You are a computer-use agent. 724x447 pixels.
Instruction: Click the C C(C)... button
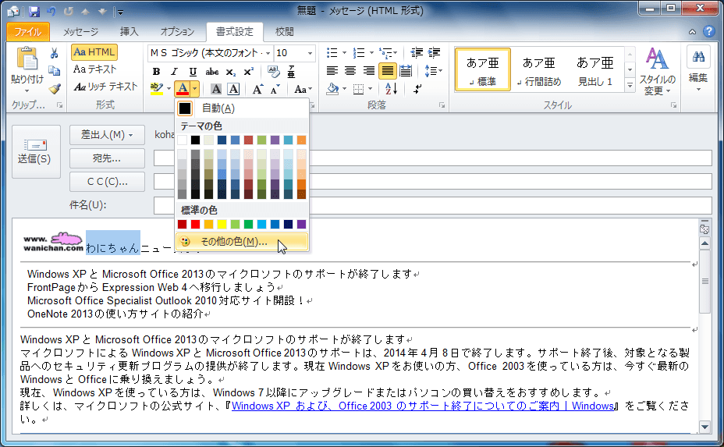point(107,182)
